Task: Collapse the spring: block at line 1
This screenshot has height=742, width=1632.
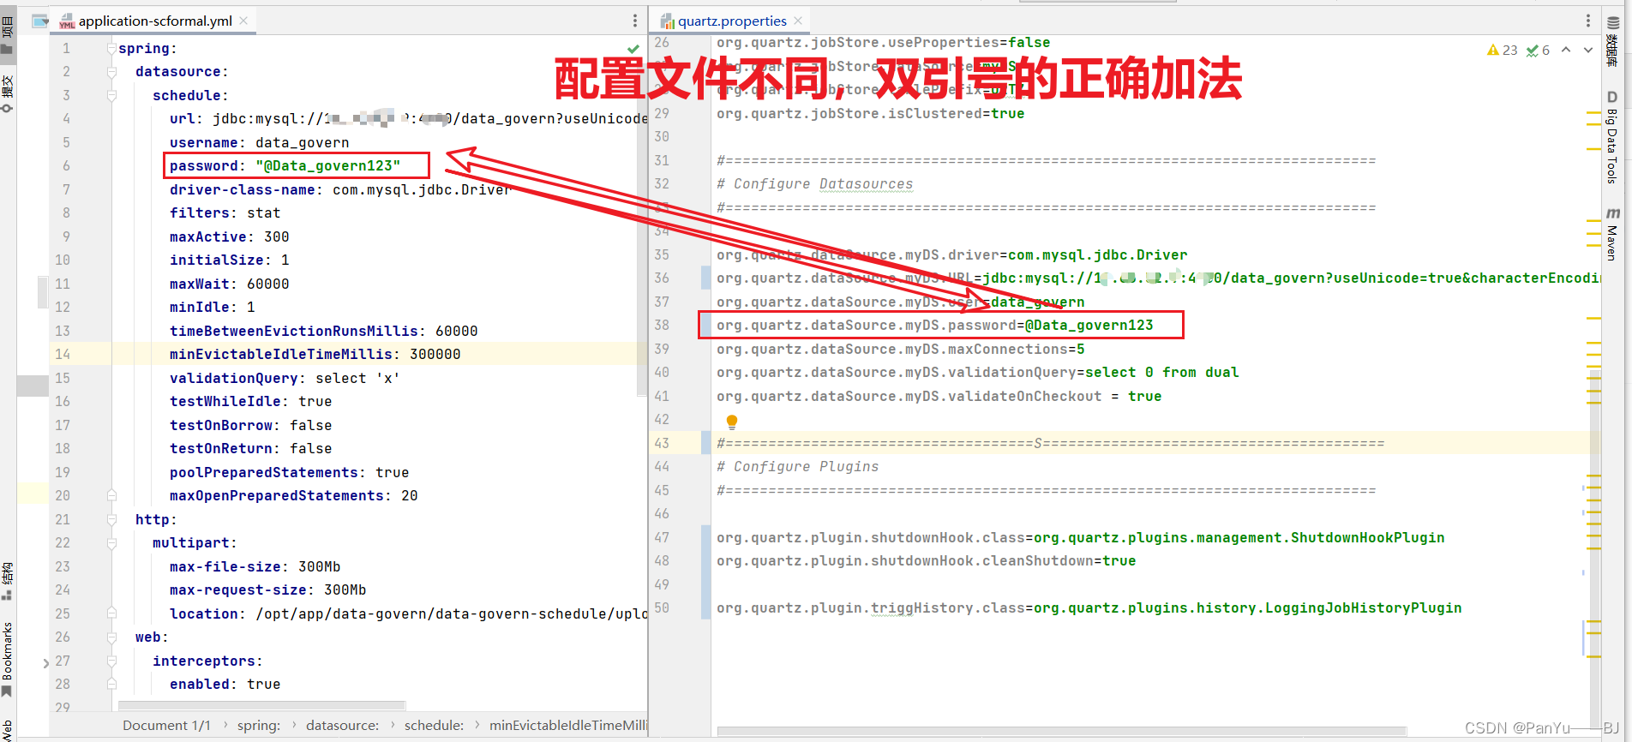Action: pos(111,49)
